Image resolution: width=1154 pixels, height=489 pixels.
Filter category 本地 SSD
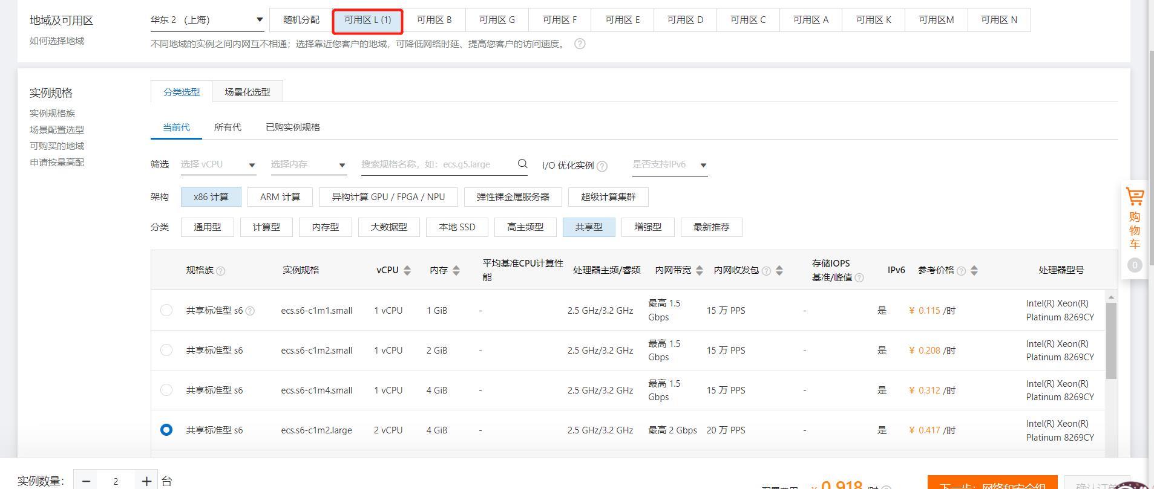[x=457, y=227]
